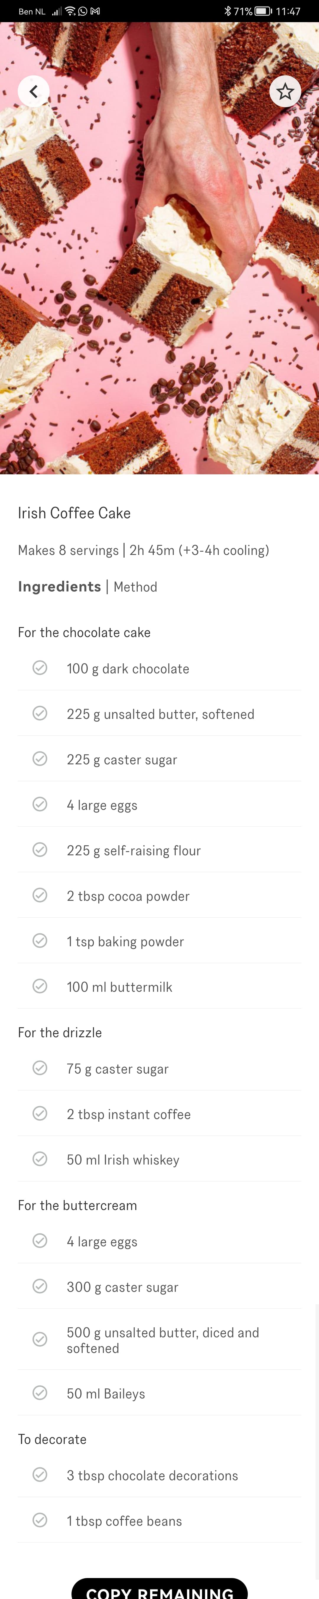
Task: Check 3 tbsp chocolate decorations
Action: [x=40, y=1474]
